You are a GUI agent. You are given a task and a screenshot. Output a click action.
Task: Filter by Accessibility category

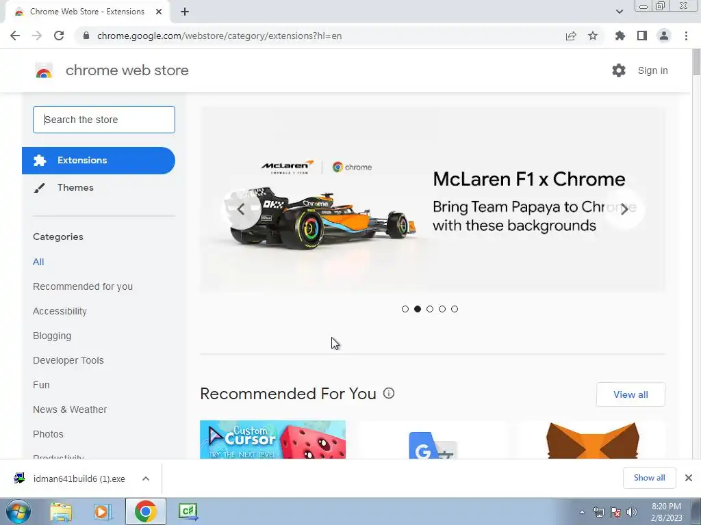click(60, 311)
